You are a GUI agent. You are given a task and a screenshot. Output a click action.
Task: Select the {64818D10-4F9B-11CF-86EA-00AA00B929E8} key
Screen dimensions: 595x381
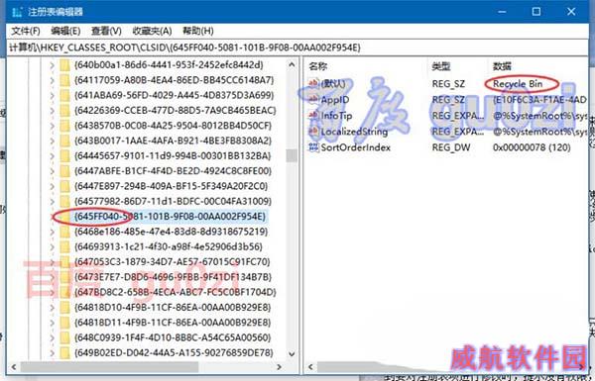tap(173, 308)
